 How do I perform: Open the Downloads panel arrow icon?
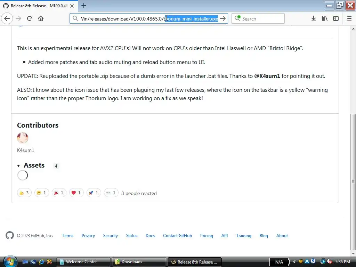point(313,19)
